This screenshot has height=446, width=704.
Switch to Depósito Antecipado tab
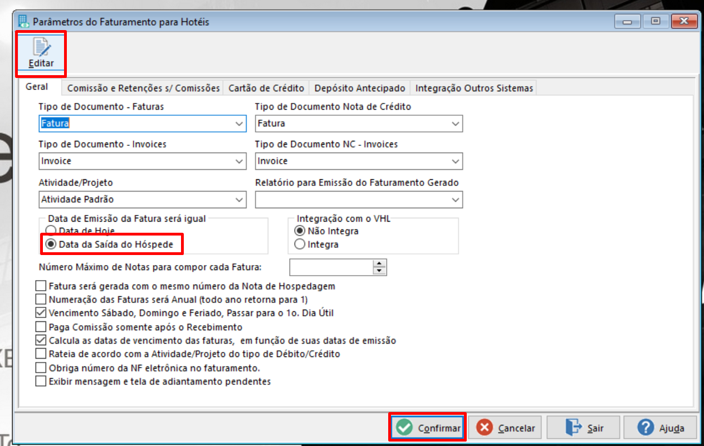[x=360, y=88]
